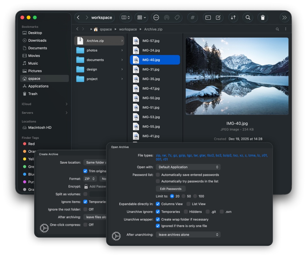
Task: Click the trash icon in the toolbar
Action: click(263, 18)
